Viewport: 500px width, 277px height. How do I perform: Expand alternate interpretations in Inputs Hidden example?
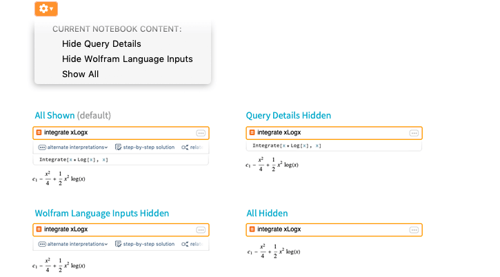[x=73, y=244]
